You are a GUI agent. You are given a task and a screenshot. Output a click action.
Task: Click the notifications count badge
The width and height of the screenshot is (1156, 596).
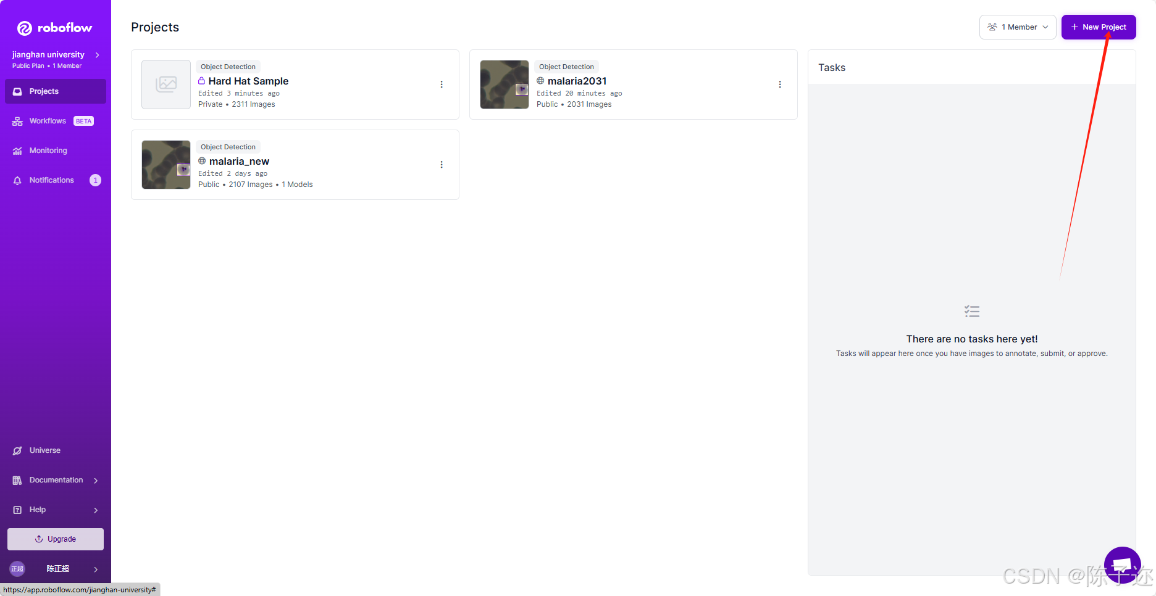tap(95, 180)
